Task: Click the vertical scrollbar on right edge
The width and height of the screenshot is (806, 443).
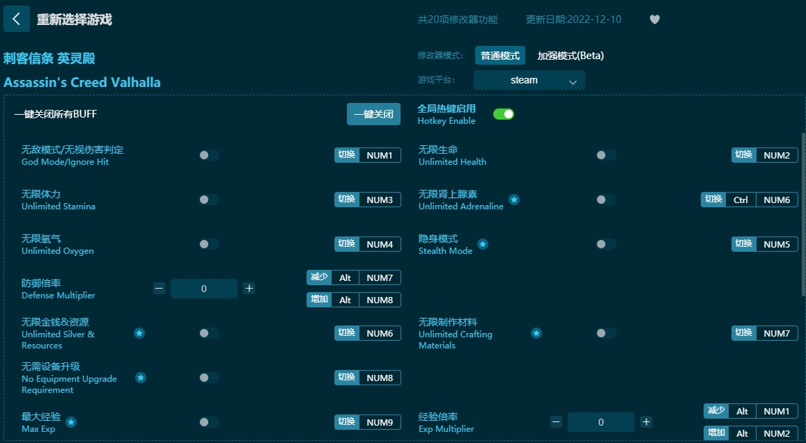Action: pyautogui.click(x=803, y=214)
